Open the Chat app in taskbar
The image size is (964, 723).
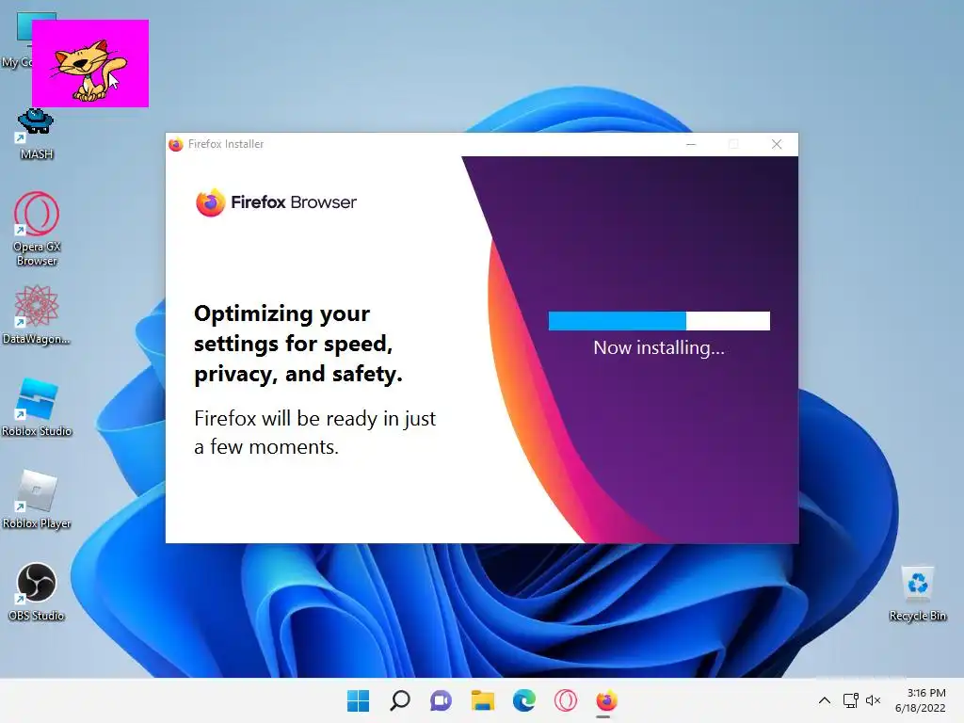pyautogui.click(x=441, y=700)
